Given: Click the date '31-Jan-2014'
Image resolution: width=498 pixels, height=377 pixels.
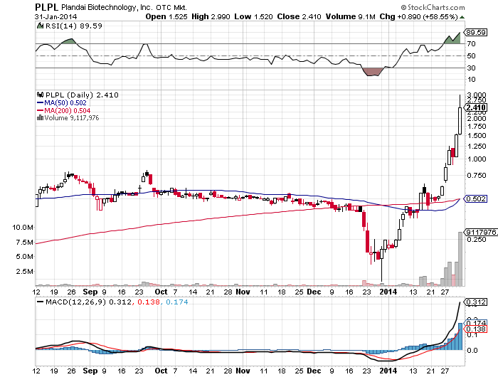Looking at the screenshot, I should (x=56, y=16).
